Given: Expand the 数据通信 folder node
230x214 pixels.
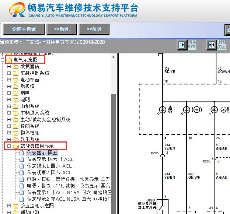Looking at the screenshot, I should click(x=9, y=67).
